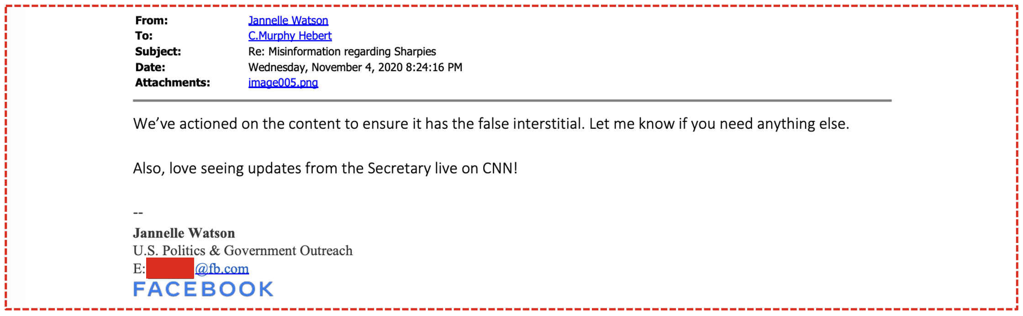Click the "Let me know" sentence
The width and height of the screenshot is (1023, 316).
[x=719, y=124]
